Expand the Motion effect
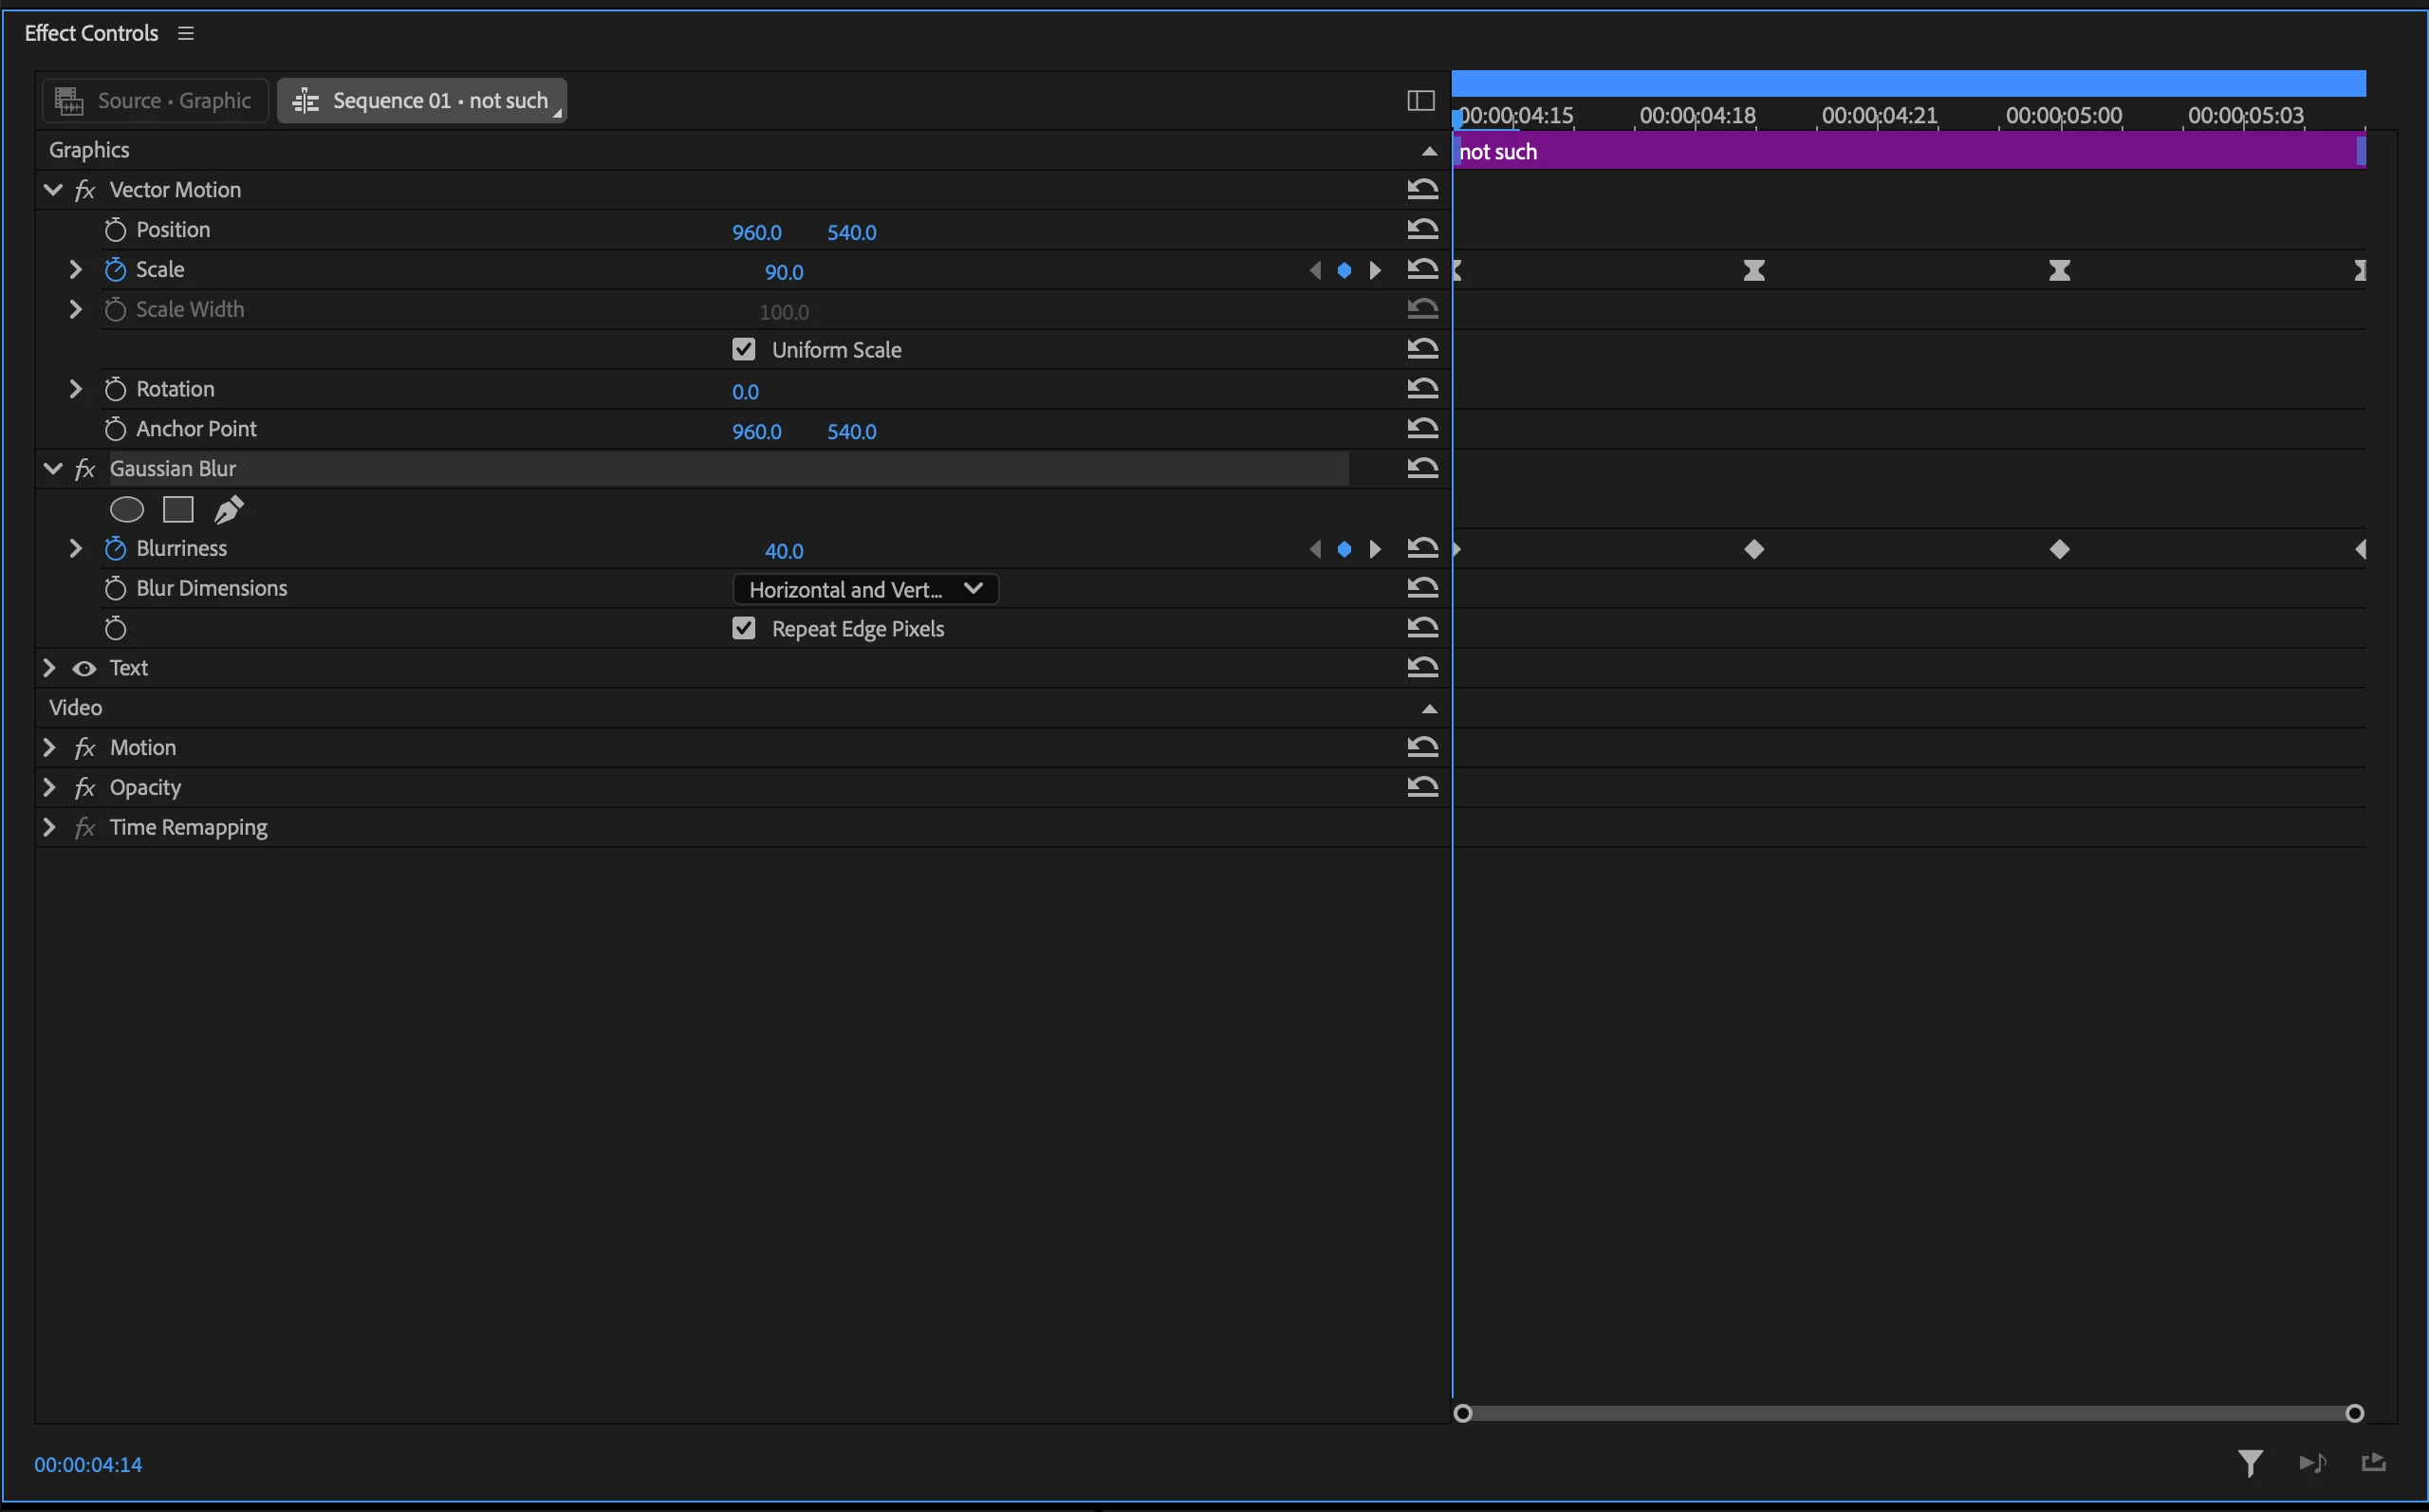Image resolution: width=2429 pixels, height=1512 pixels. (48, 747)
